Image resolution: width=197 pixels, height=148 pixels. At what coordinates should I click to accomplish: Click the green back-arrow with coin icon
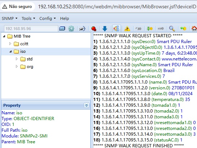[x=183, y=29]
